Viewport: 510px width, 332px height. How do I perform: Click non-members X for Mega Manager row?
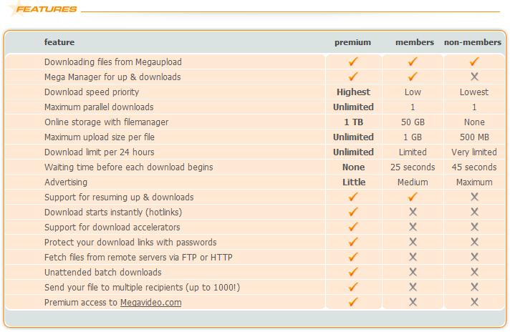pos(474,77)
